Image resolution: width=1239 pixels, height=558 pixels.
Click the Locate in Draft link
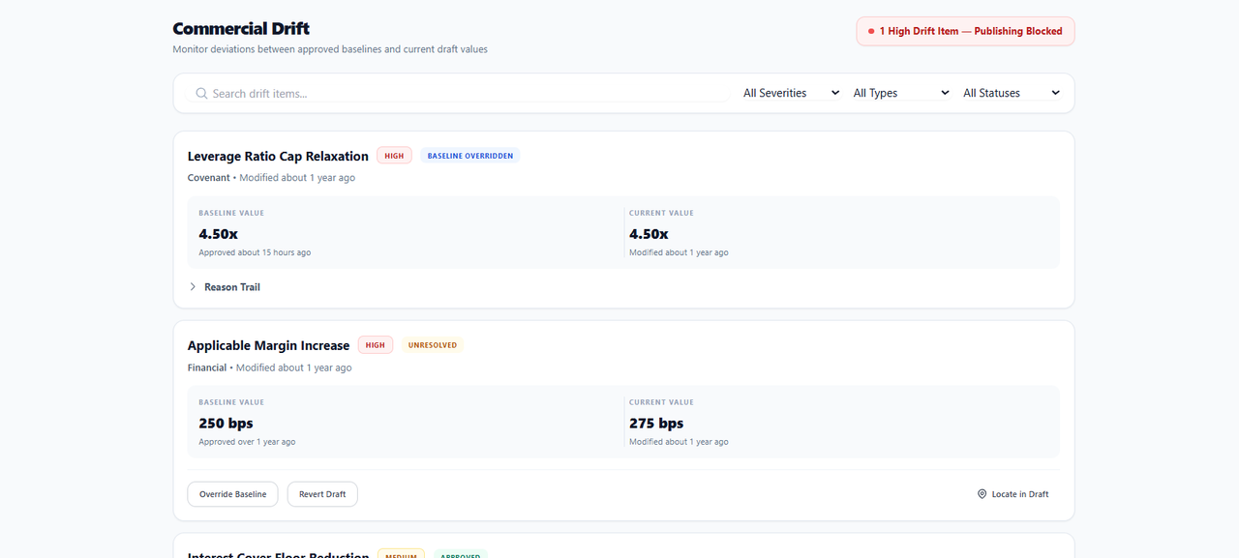(x=1012, y=494)
